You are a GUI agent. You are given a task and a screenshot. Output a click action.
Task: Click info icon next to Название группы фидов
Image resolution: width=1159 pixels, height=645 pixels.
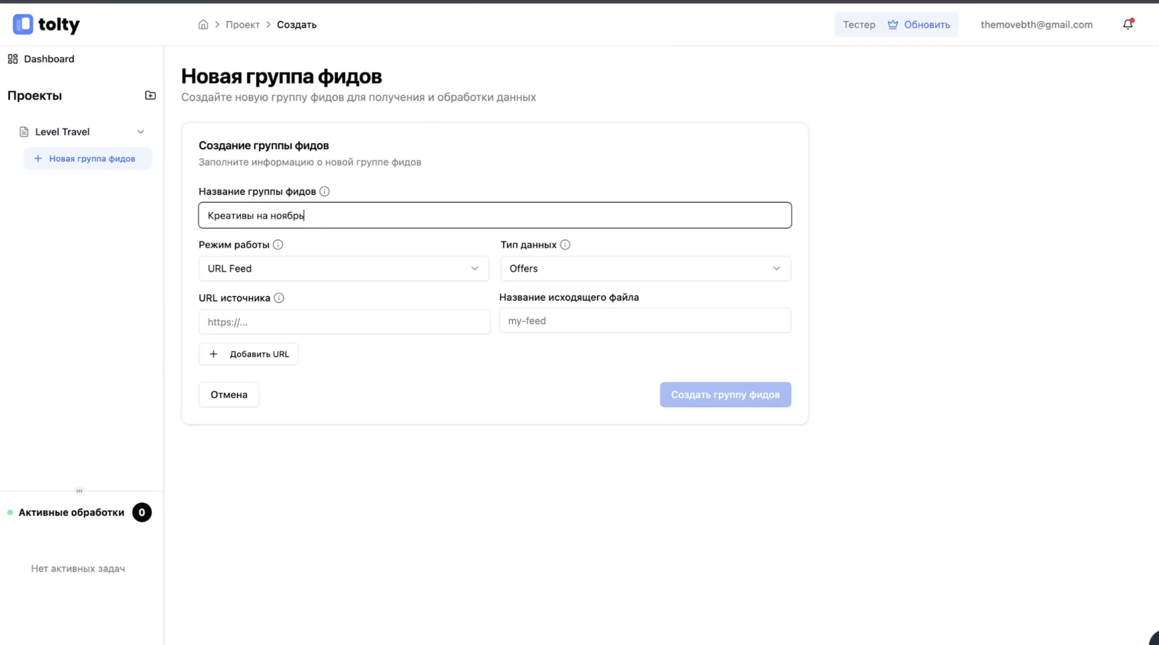pyautogui.click(x=325, y=191)
